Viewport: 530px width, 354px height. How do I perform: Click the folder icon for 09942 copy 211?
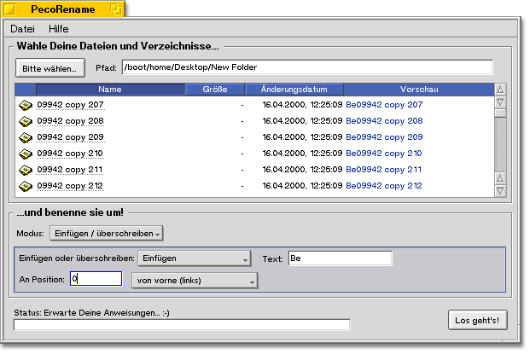(26, 171)
